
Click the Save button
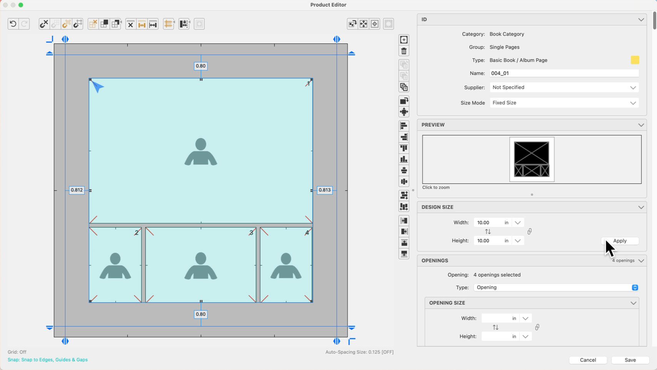pyautogui.click(x=630, y=360)
